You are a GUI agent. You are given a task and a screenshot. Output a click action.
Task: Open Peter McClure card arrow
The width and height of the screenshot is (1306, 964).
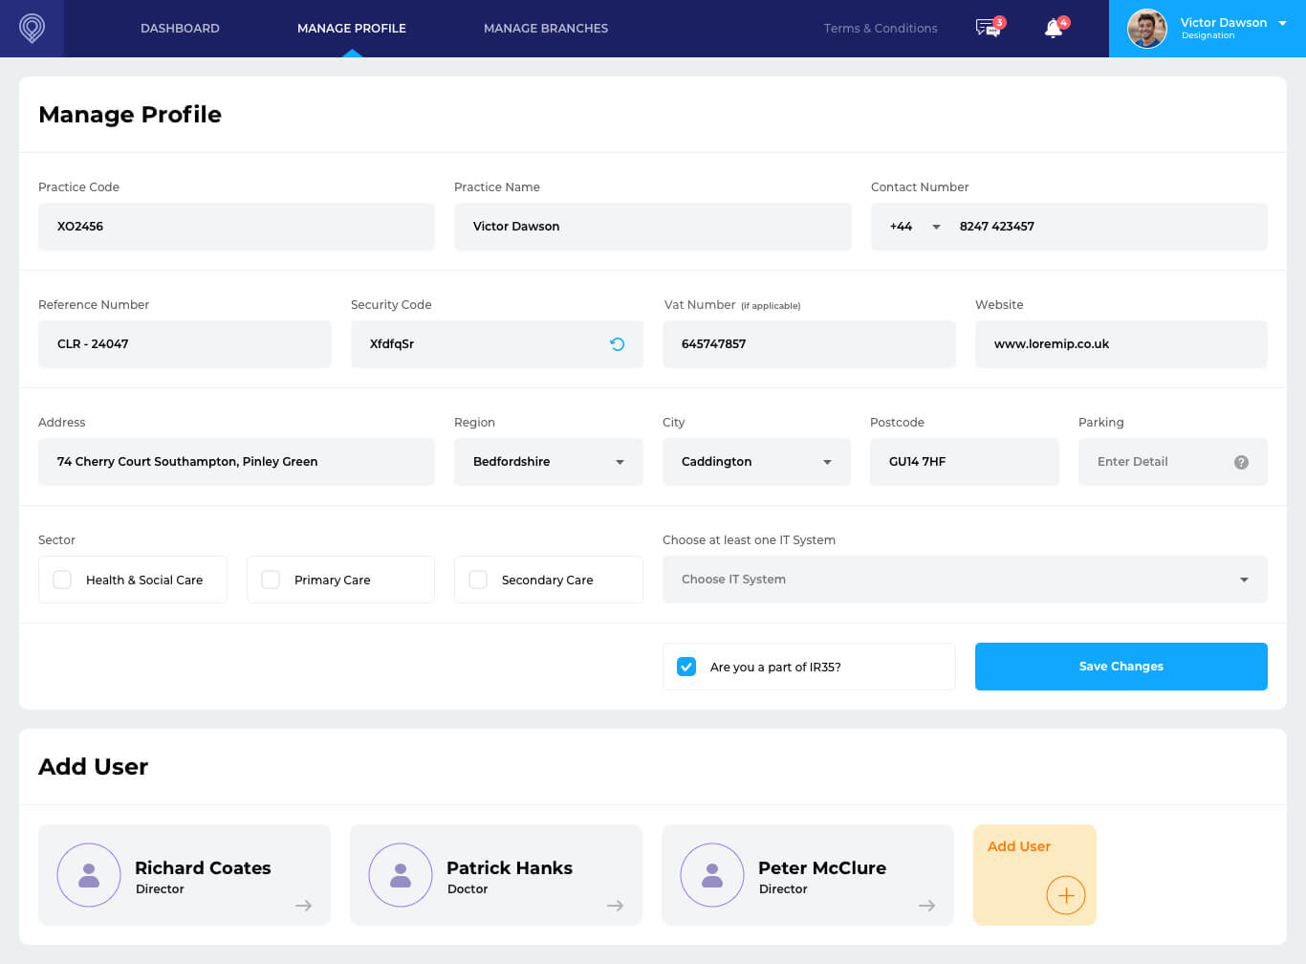tap(927, 906)
